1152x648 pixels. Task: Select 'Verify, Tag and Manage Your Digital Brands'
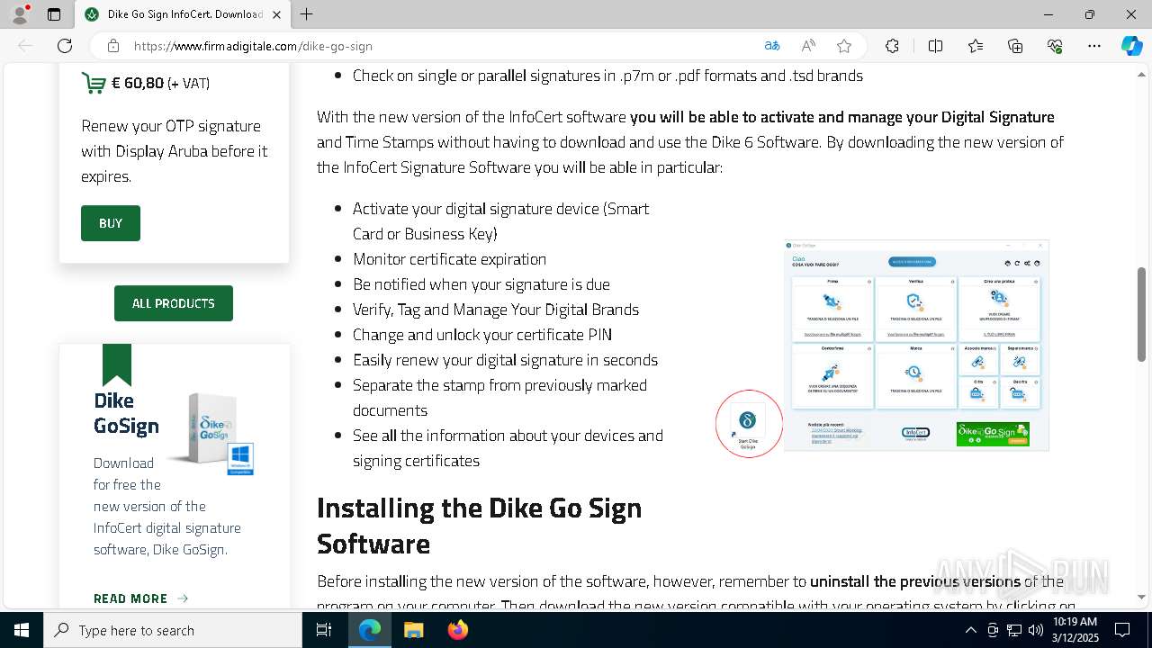coord(496,310)
